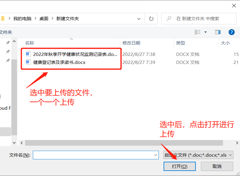Screen dimensions: 240x176
Task: Open the file type filter dropdown
Action: click(199, 155)
